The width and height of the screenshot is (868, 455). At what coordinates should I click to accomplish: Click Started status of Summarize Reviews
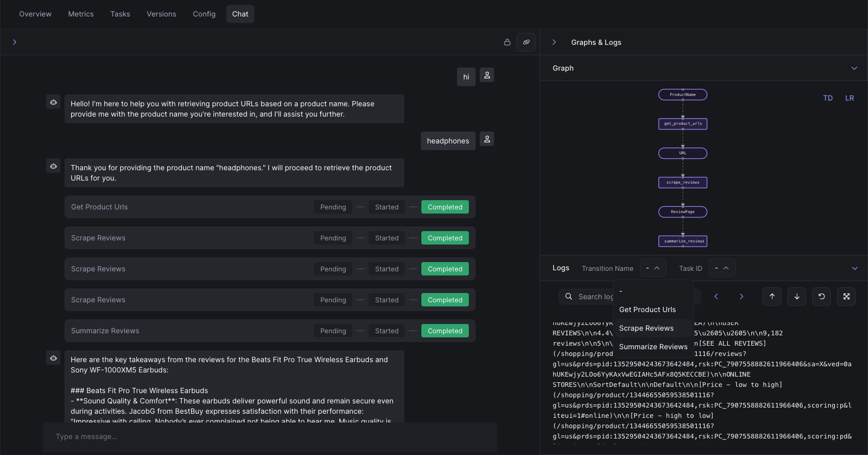[x=387, y=331]
